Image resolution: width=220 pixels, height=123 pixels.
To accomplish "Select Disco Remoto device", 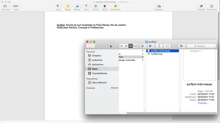I will (99, 83).
